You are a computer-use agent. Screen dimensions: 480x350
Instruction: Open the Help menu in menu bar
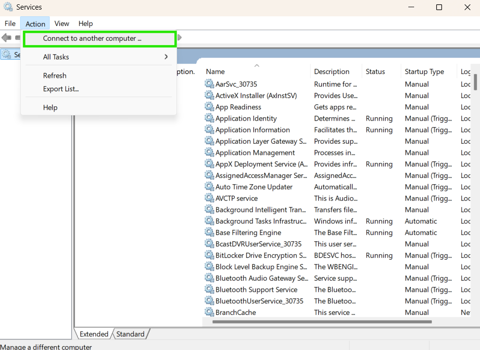click(86, 24)
